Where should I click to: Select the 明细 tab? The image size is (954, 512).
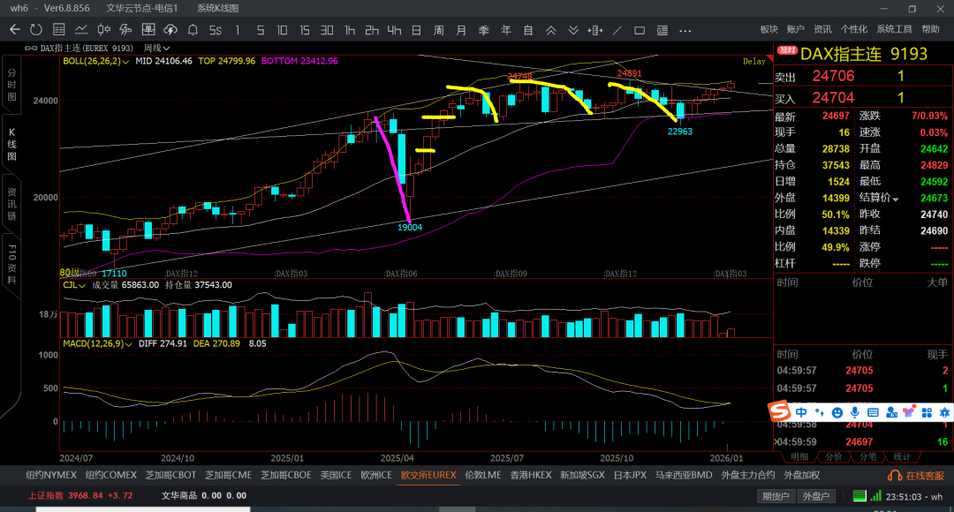pyautogui.click(x=799, y=456)
